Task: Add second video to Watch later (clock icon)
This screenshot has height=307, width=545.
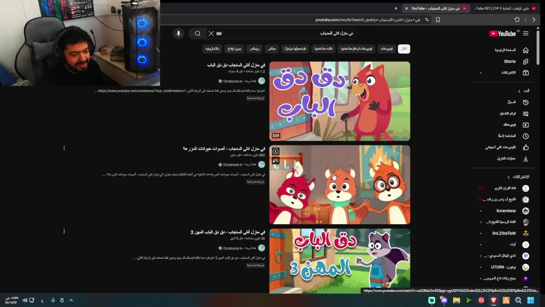Action: [275, 151]
